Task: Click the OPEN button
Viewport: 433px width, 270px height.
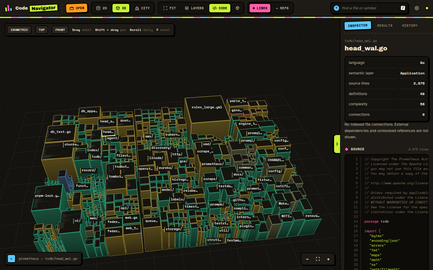Action: click(x=77, y=8)
